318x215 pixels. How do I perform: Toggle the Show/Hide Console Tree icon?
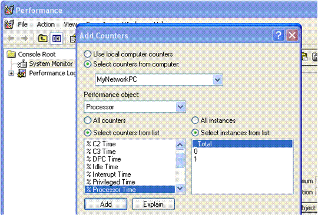click(57, 38)
